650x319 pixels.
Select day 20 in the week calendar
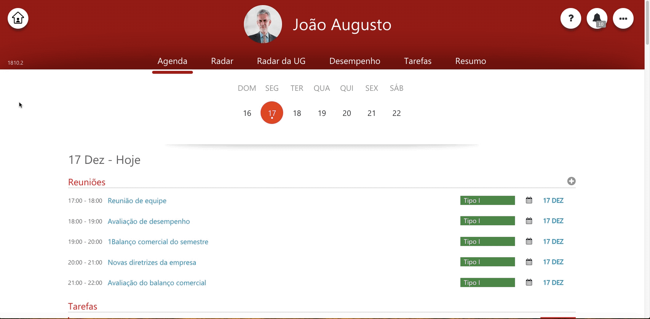pos(347,113)
